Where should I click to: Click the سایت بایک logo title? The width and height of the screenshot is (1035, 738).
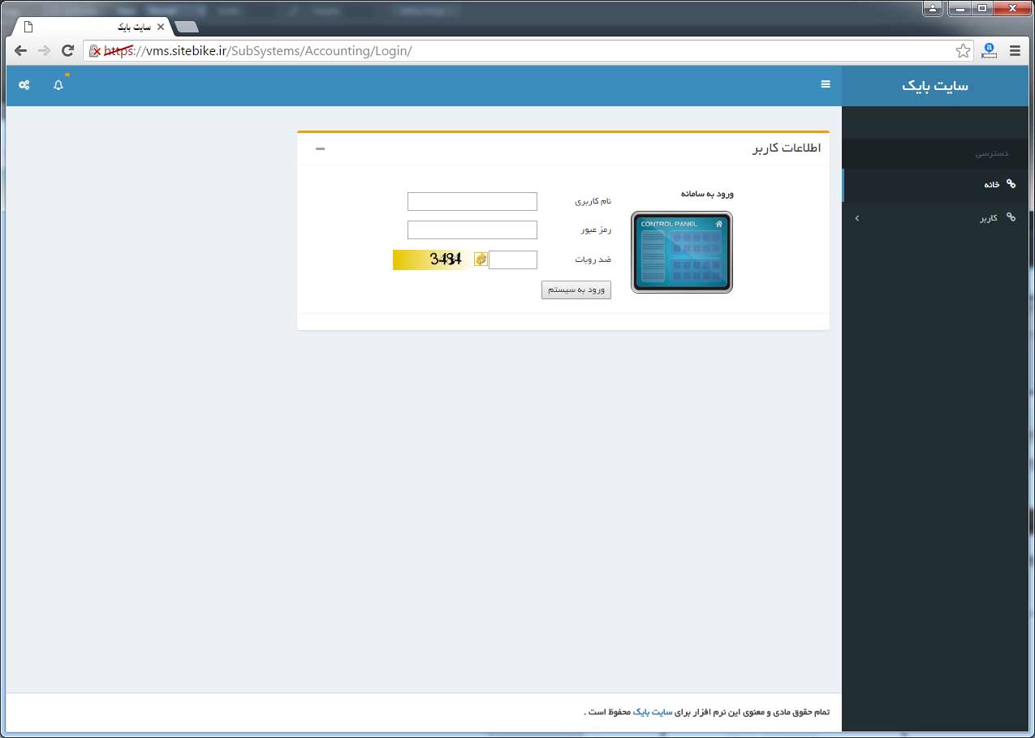coord(935,85)
